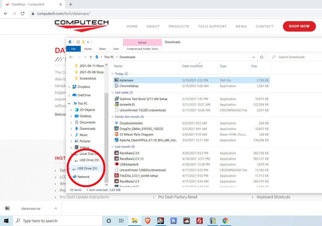Customize the Quick Access Toolbar dropdown

[88, 42]
